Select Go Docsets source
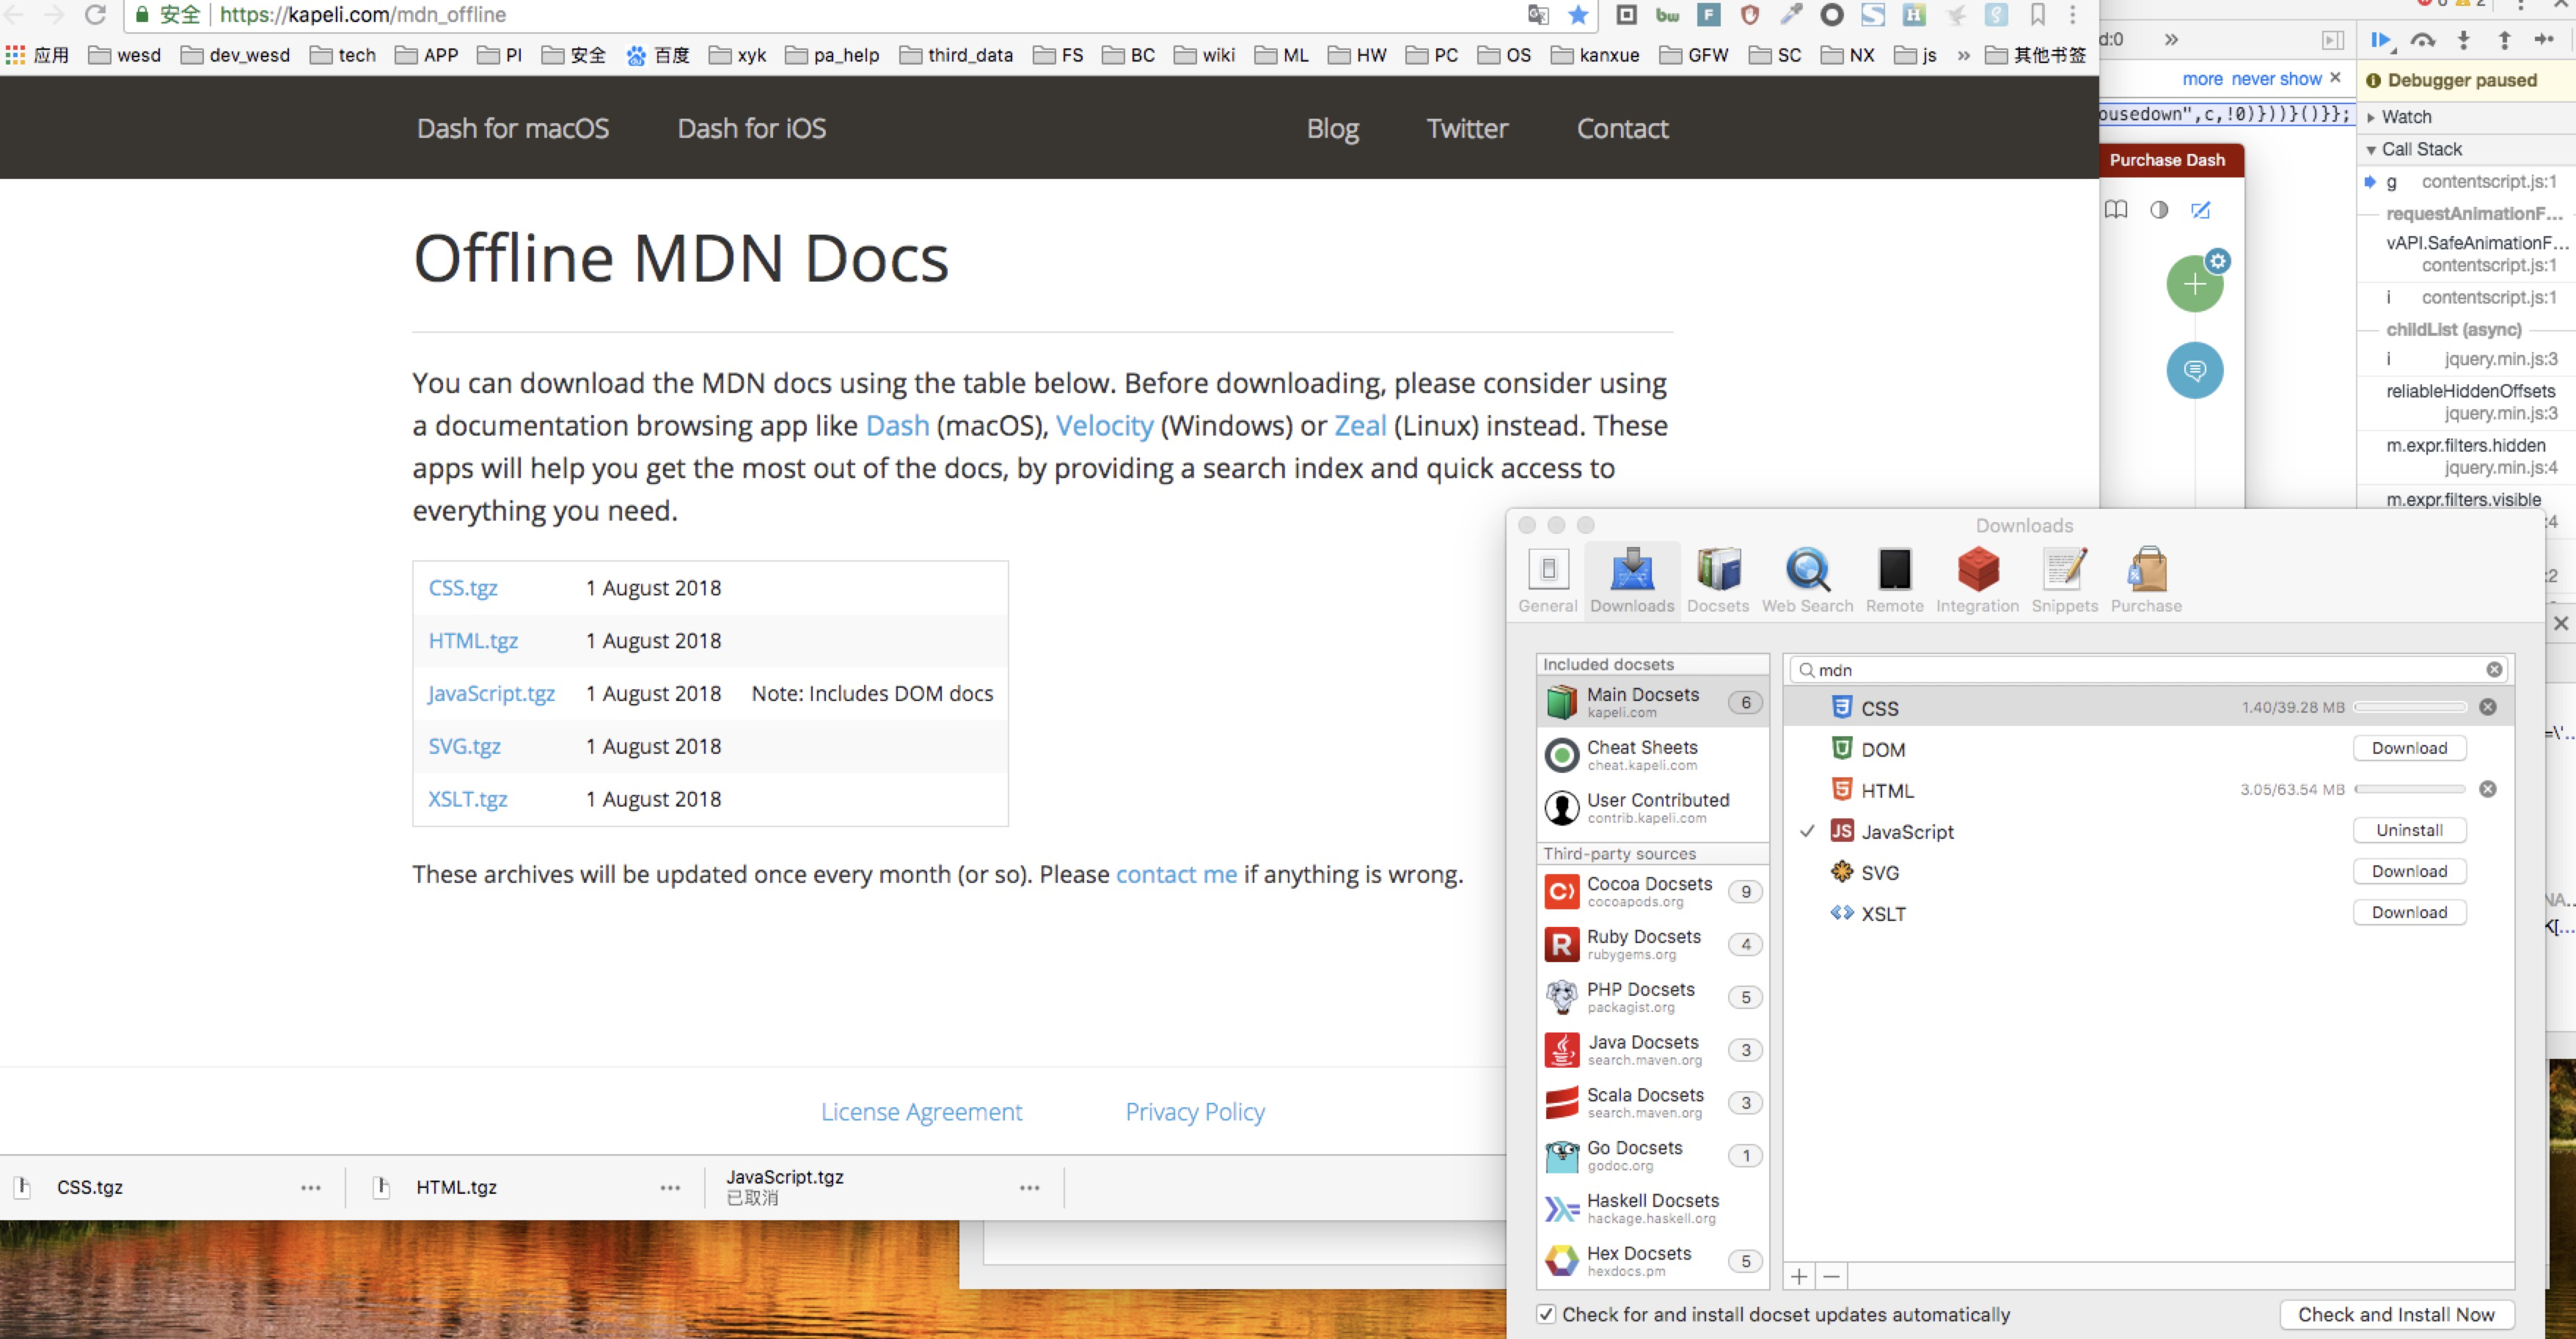 pyautogui.click(x=1652, y=1156)
